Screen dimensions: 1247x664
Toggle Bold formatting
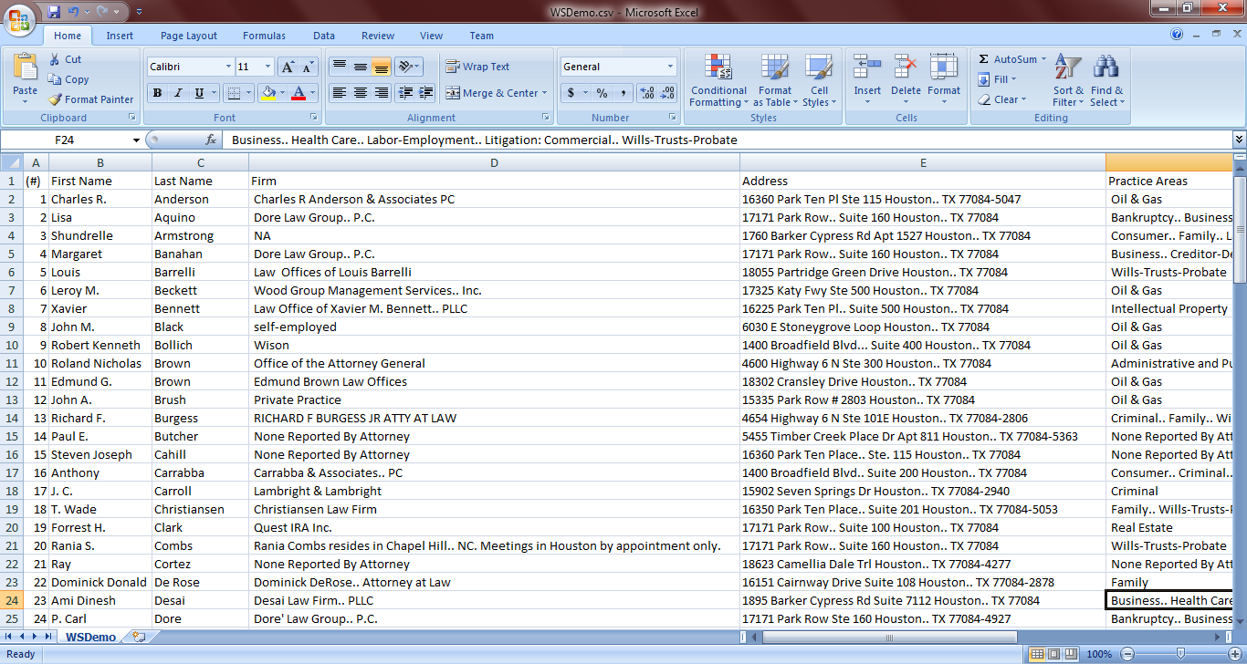click(157, 93)
